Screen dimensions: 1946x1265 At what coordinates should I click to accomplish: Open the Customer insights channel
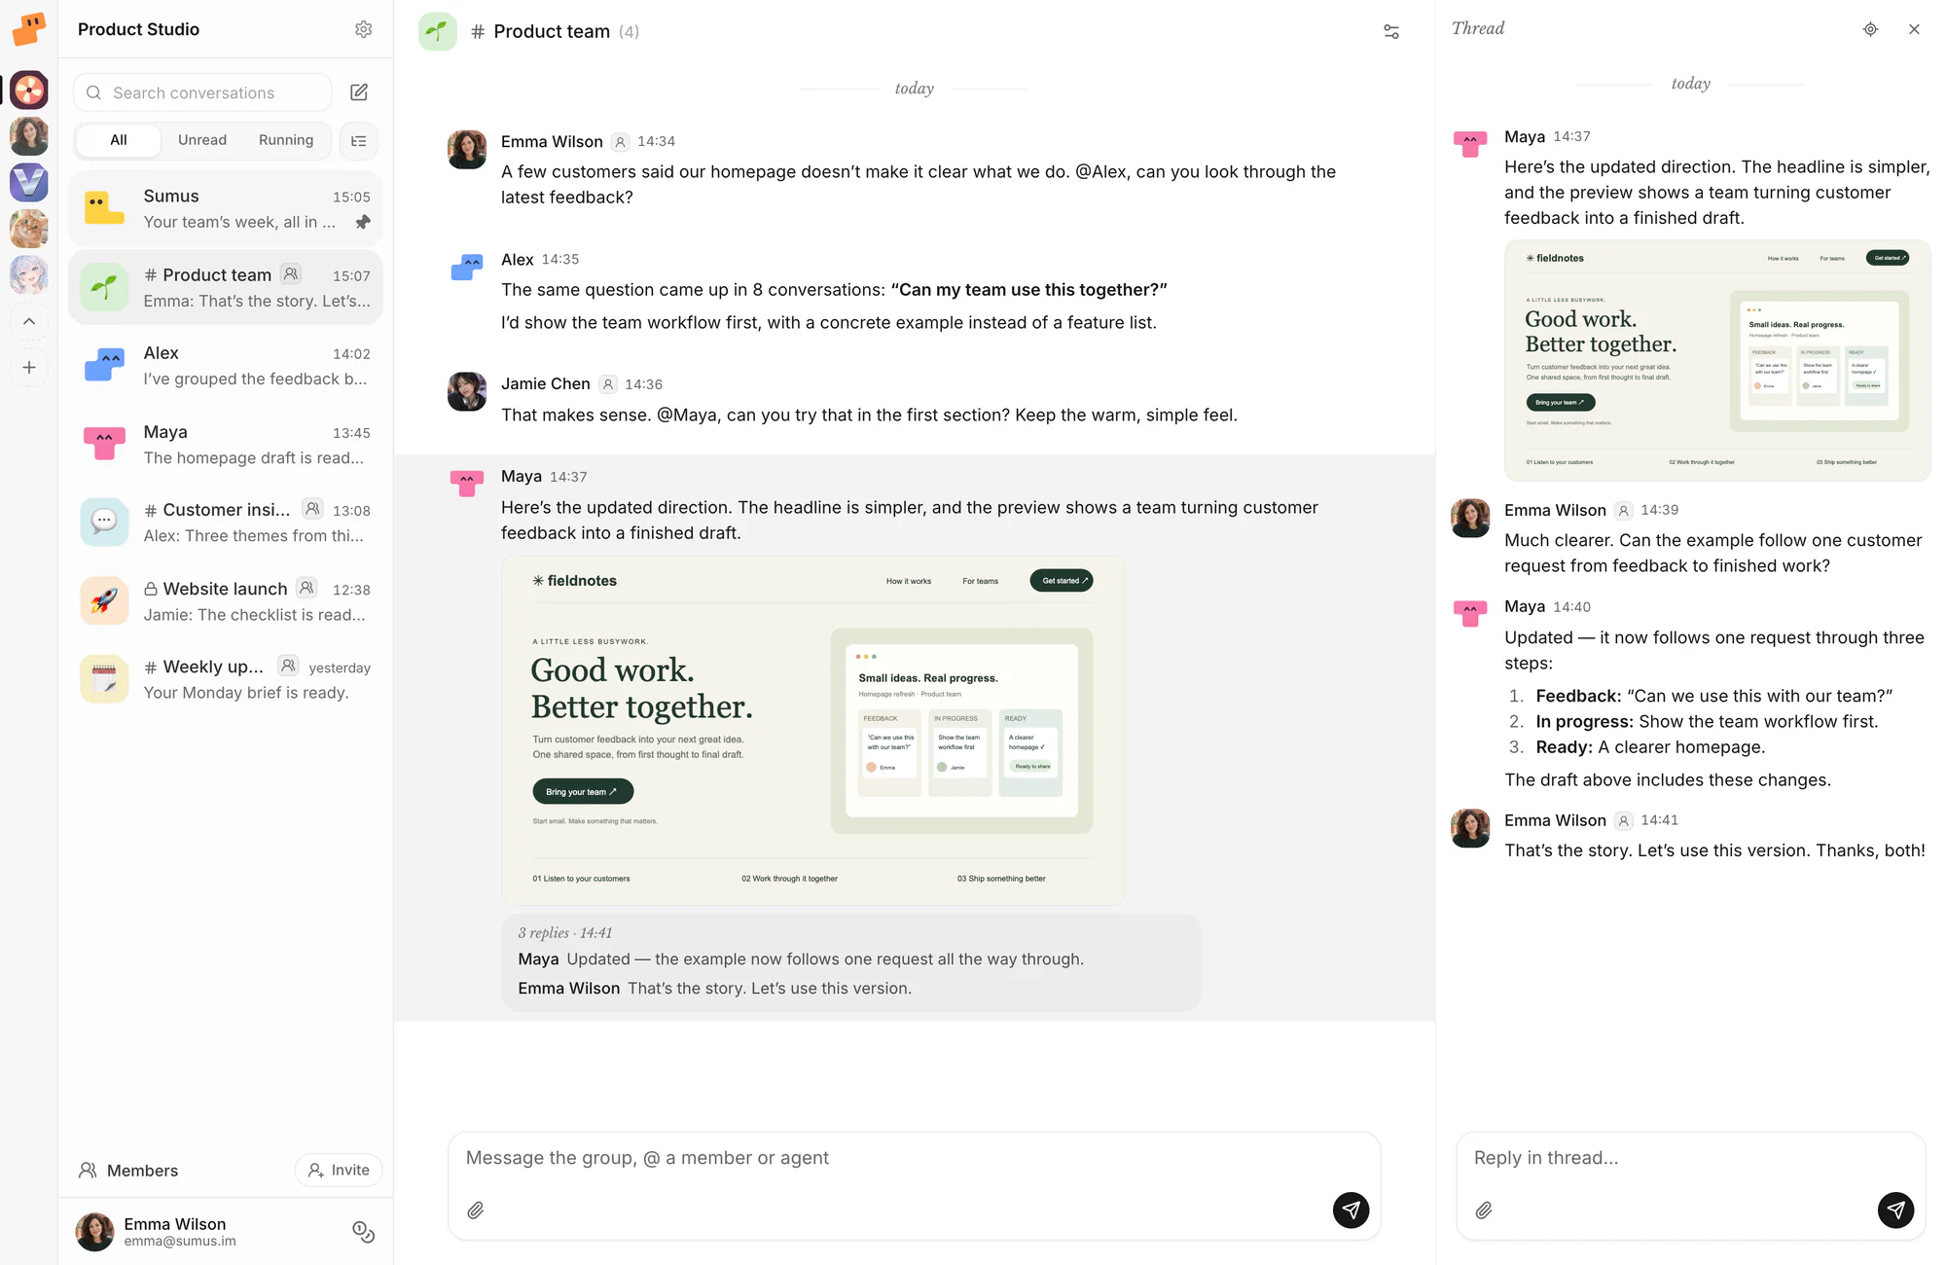click(x=226, y=523)
